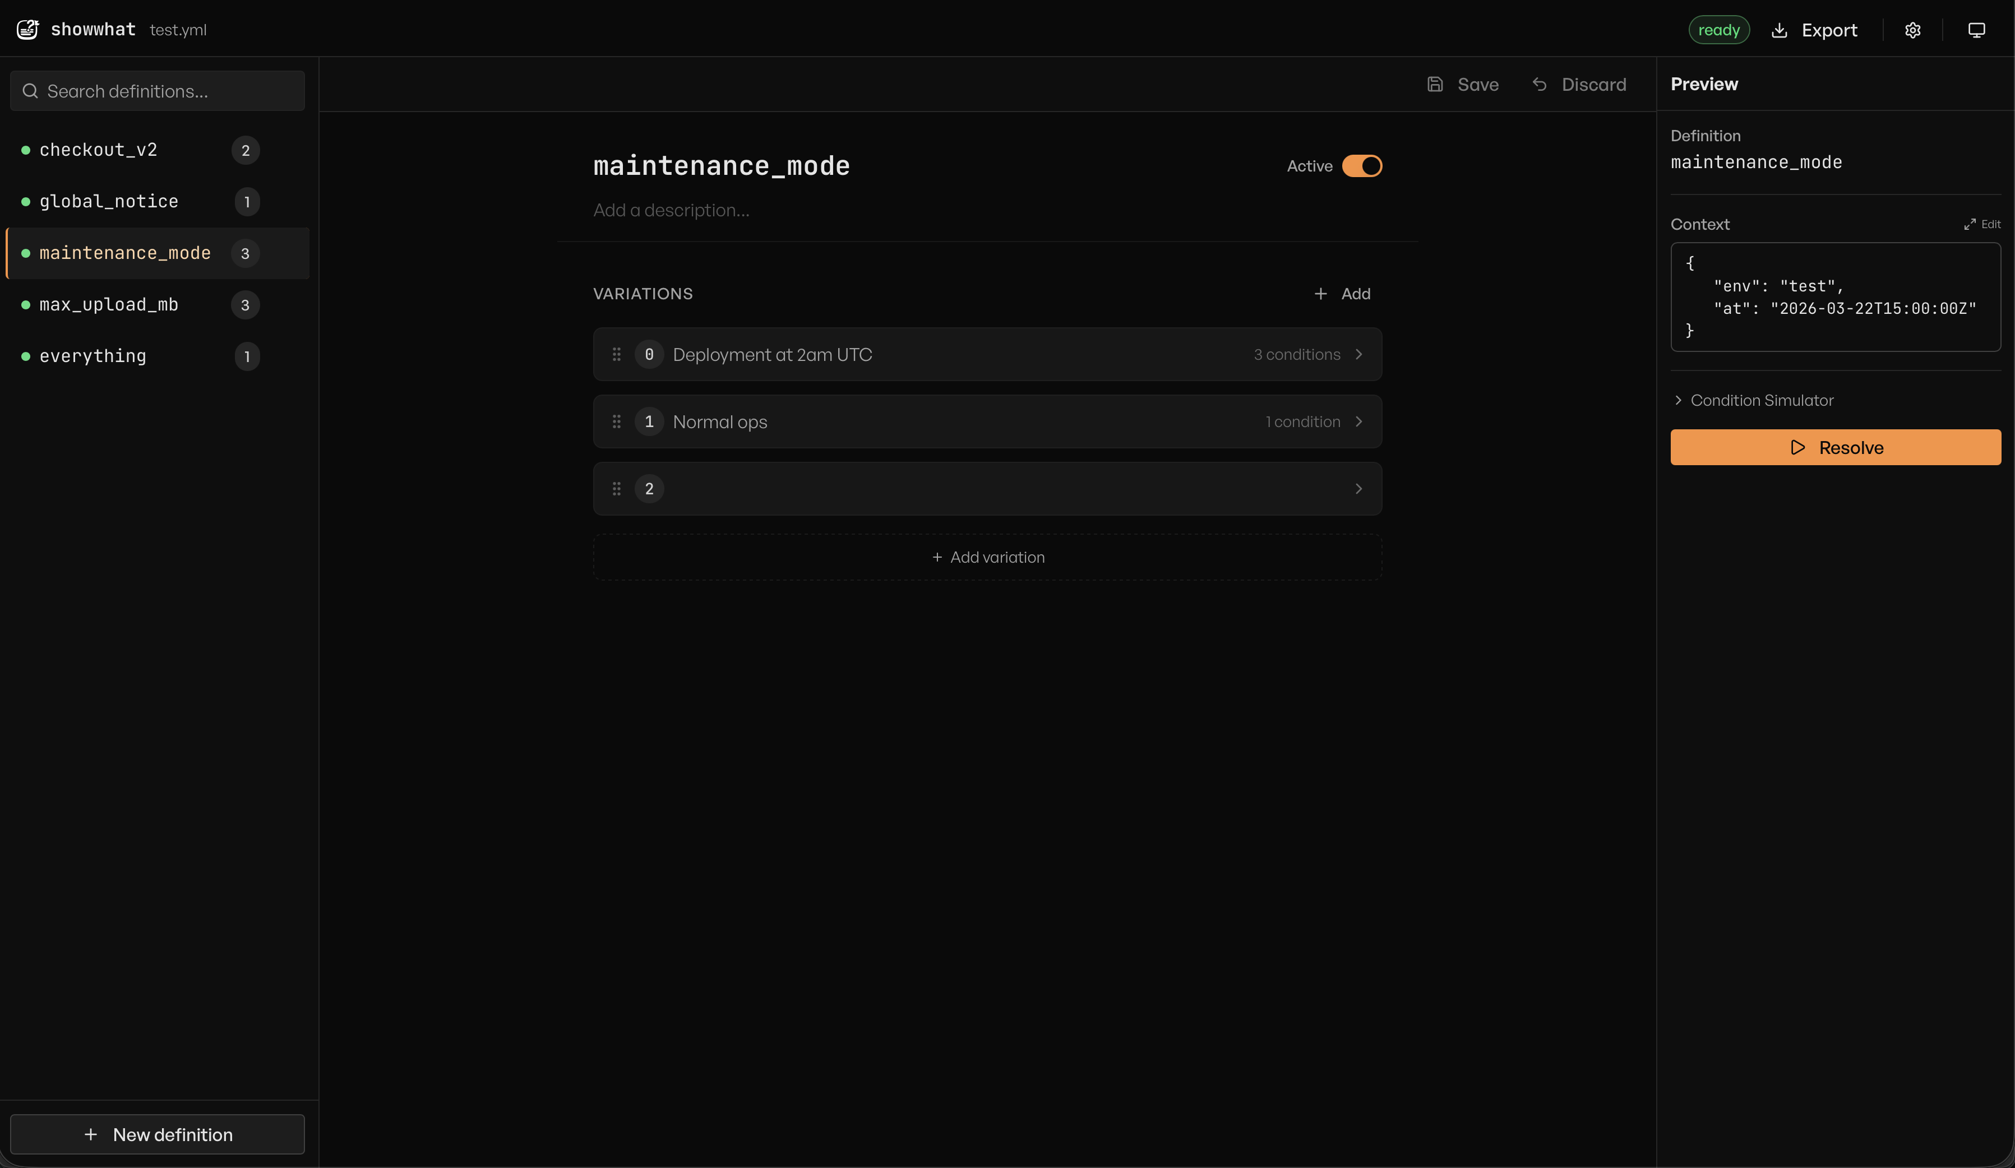Click the Add a description field
2015x1168 pixels.
coord(671,210)
